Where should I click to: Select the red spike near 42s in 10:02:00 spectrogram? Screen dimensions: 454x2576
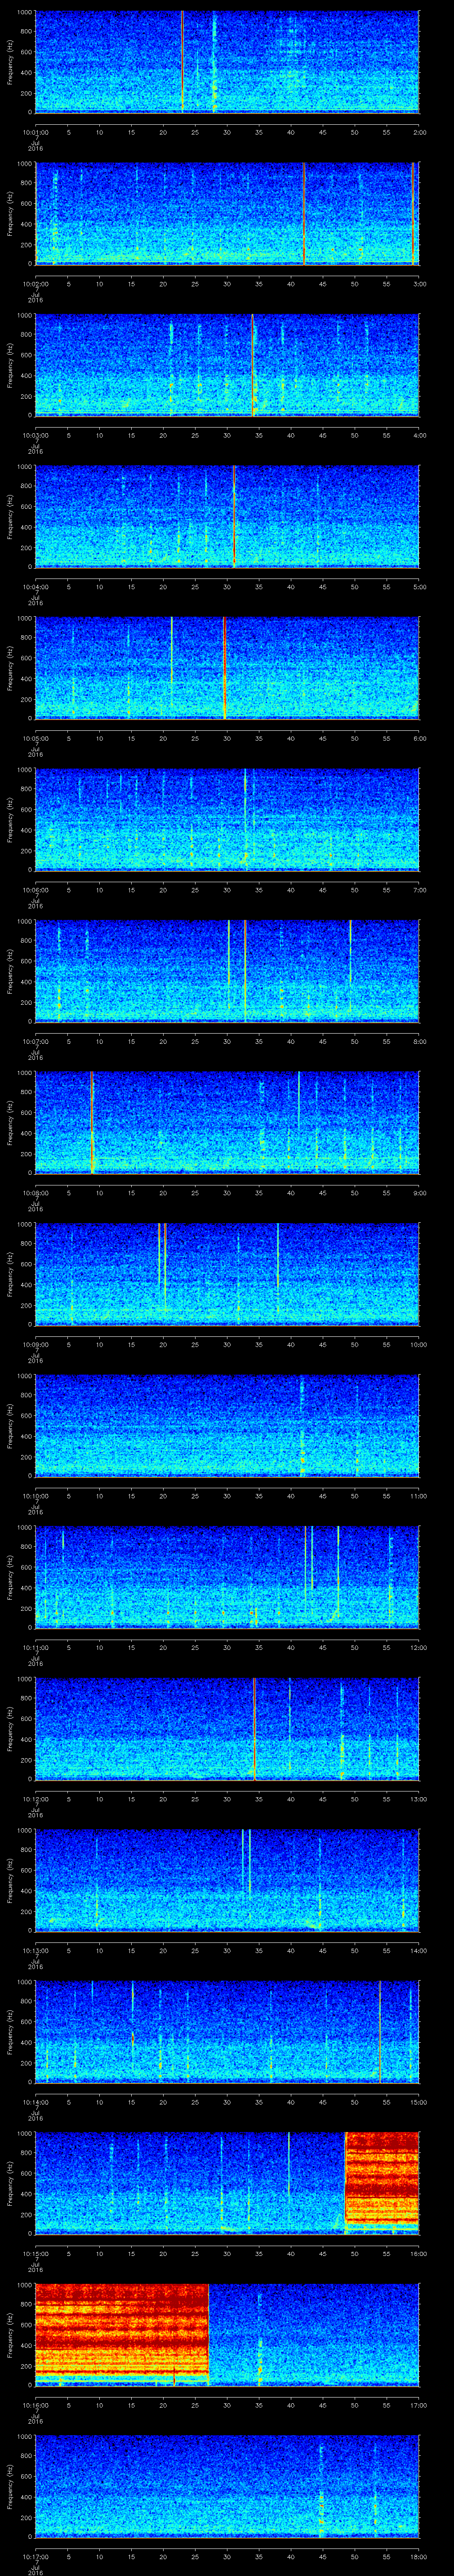click(303, 213)
